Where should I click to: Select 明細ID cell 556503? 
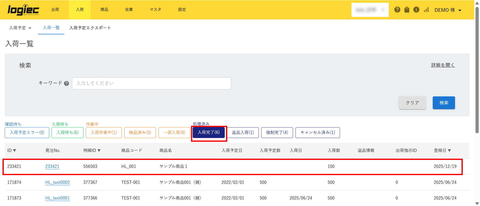(x=90, y=166)
